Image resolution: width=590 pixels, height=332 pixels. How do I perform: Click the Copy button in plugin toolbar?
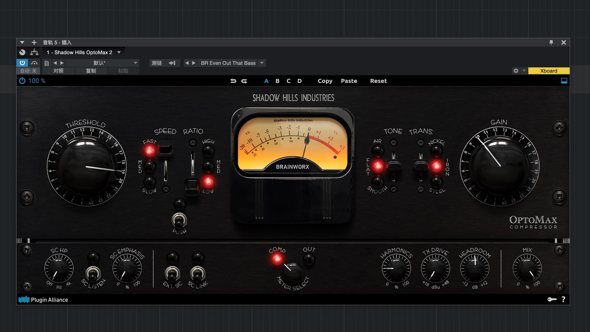click(x=325, y=81)
